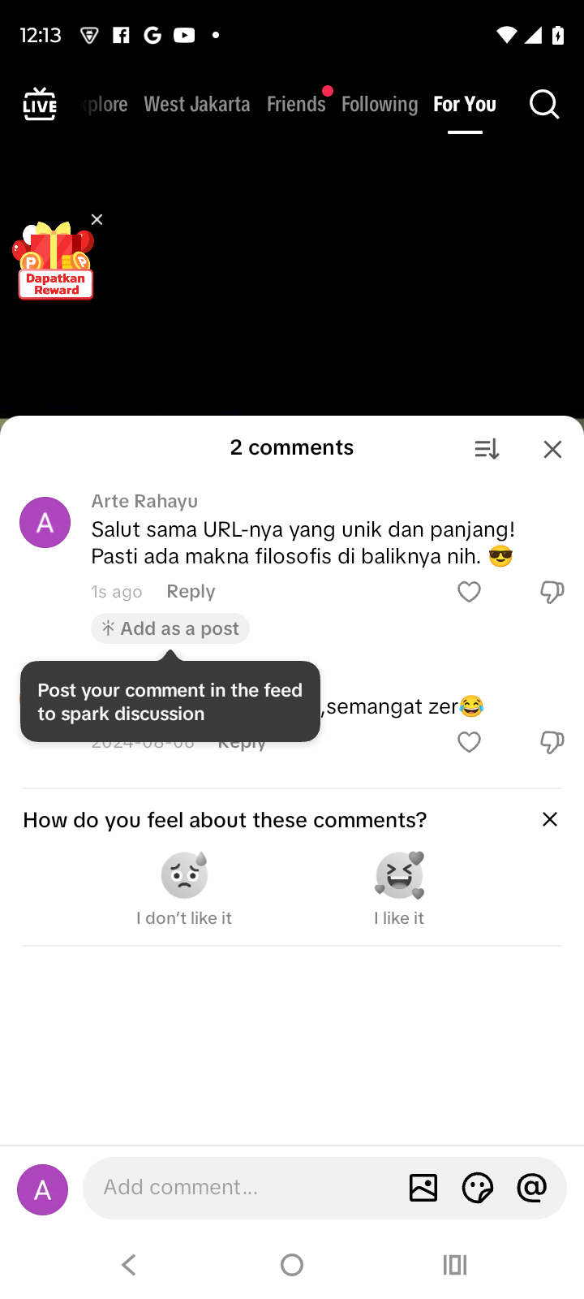Reply to Arte Rahayu's comment

191,592
